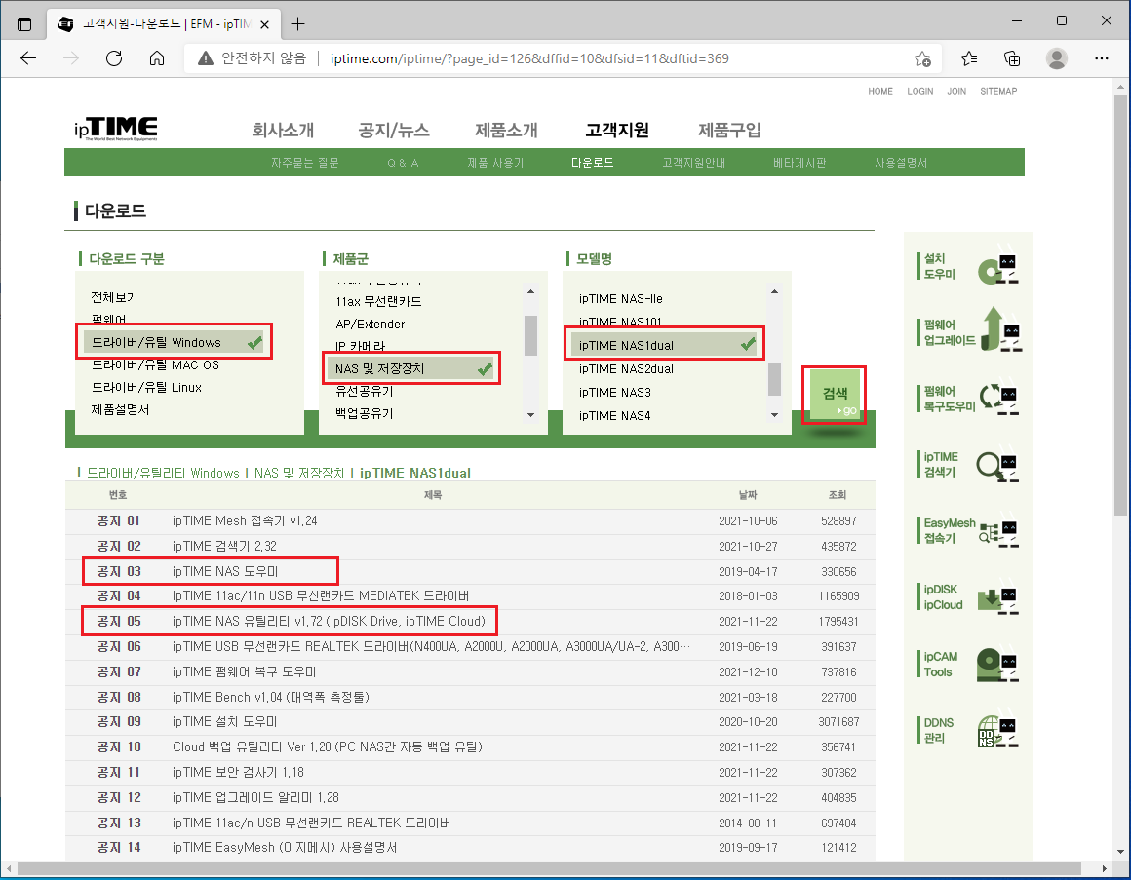Open EasyMesh 접속기 sidebar icon
The image size is (1131, 880).
pyautogui.click(x=998, y=531)
